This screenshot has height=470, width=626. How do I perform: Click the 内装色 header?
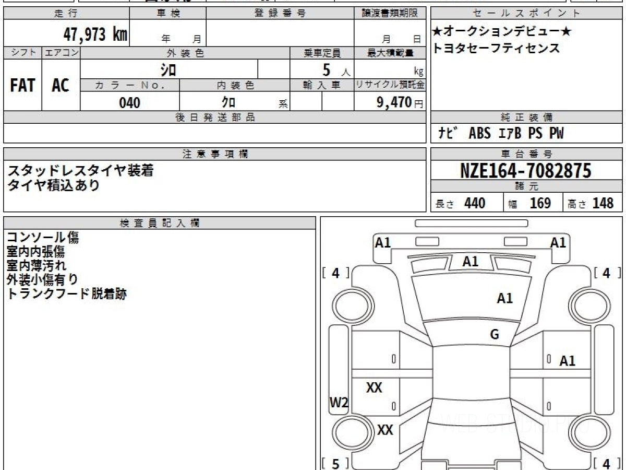click(x=235, y=85)
